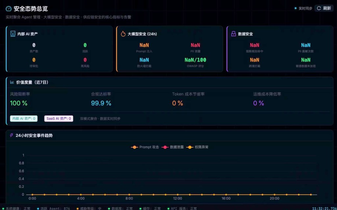This screenshot has height=210, width=337.
Task: Click the robot icon in 内部 AI 资产 card
Action: [13, 34]
